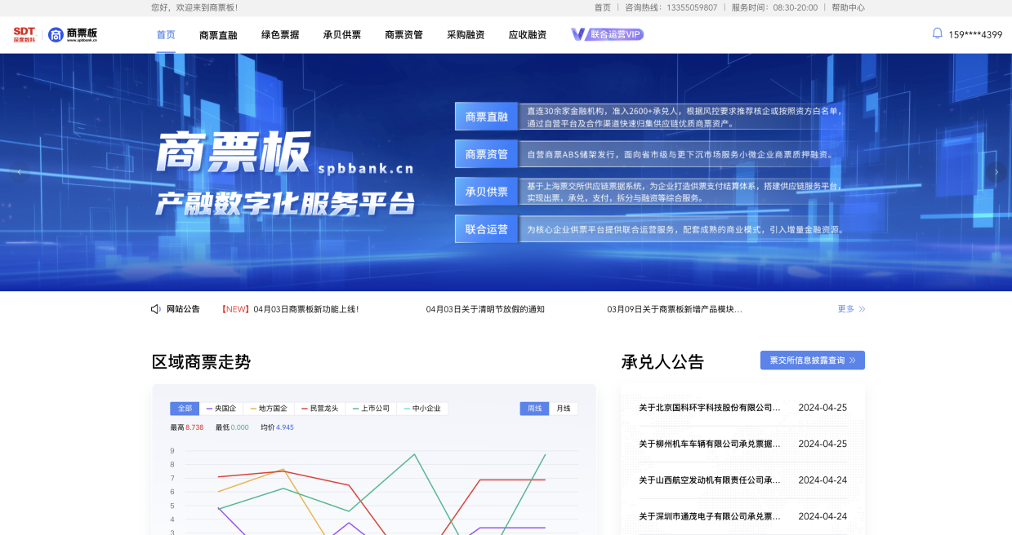Open 04月03日关于清明节放假的通知 announcement
1012x535 pixels.
(x=485, y=309)
